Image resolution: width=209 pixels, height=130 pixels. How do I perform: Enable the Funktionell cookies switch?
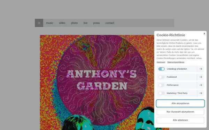click(x=161, y=77)
